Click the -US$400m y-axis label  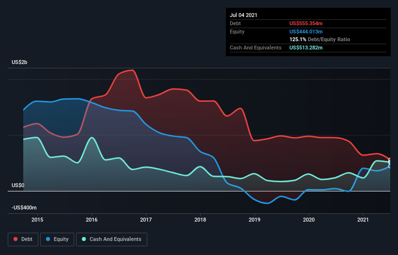pyautogui.click(x=24, y=207)
